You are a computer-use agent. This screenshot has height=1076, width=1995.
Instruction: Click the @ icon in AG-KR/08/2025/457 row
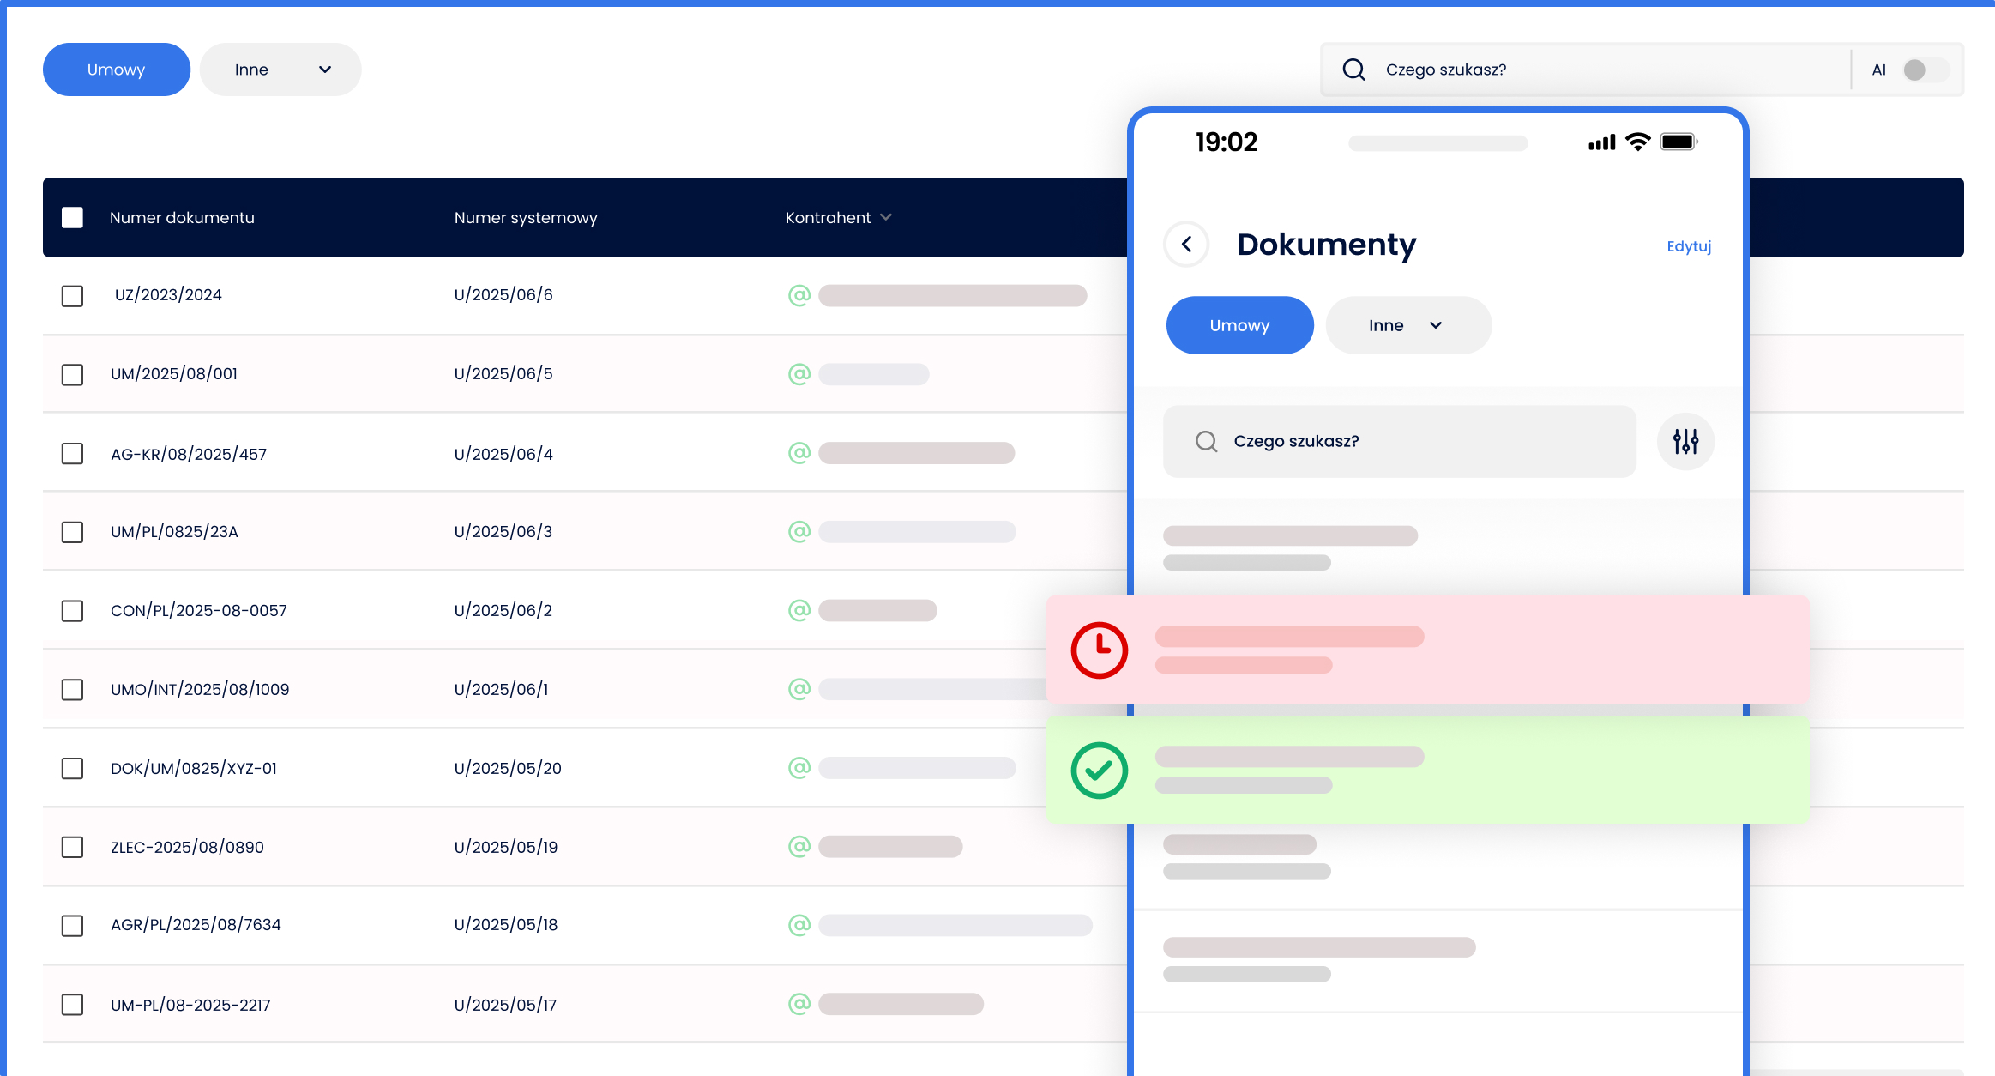(799, 453)
